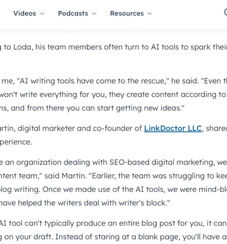This screenshot has height=244, width=227.
Task: Expand the chevron next to Resources
Action: tap(150, 13)
